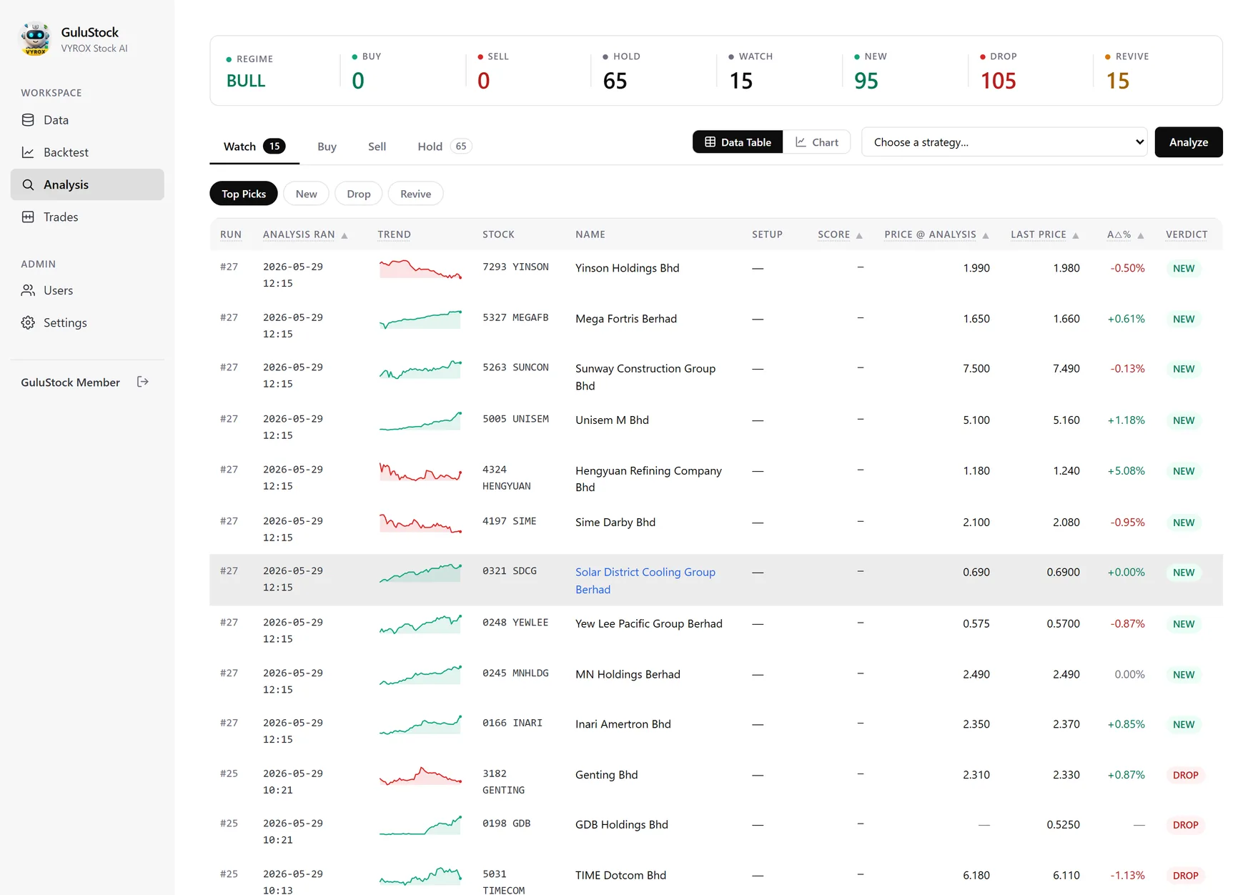Open the Choose a strategy dropdown
Image resolution: width=1258 pixels, height=895 pixels.
pyautogui.click(x=1004, y=142)
